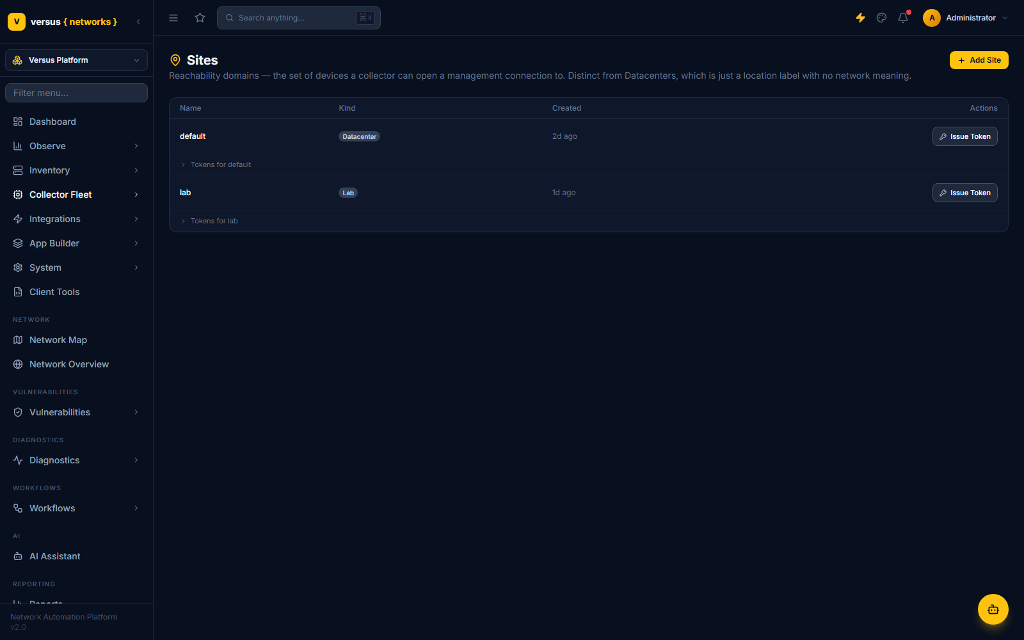
Task: Click the default site name
Action: click(x=193, y=136)
